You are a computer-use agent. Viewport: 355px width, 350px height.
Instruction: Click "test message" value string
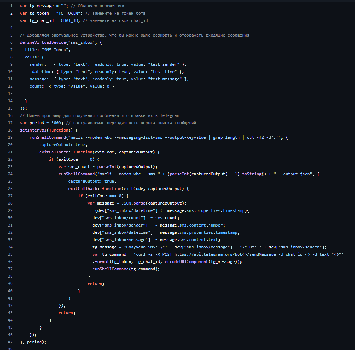click(165, 79)
